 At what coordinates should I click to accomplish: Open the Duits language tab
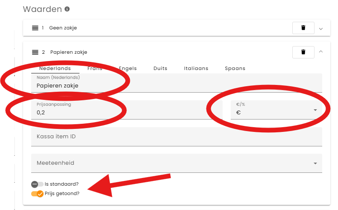(160, 68)
